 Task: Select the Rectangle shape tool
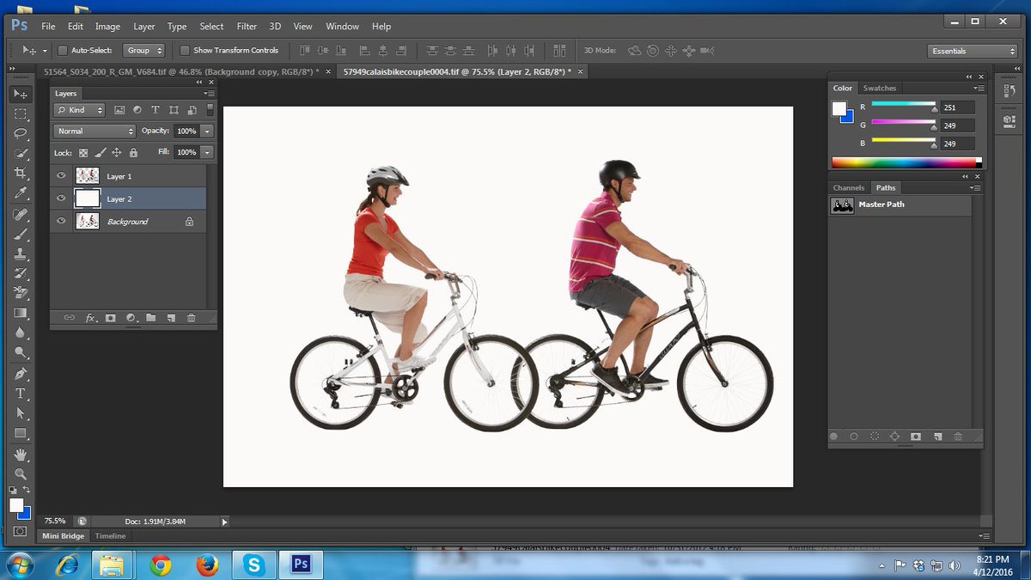click(x=21, y=434)
